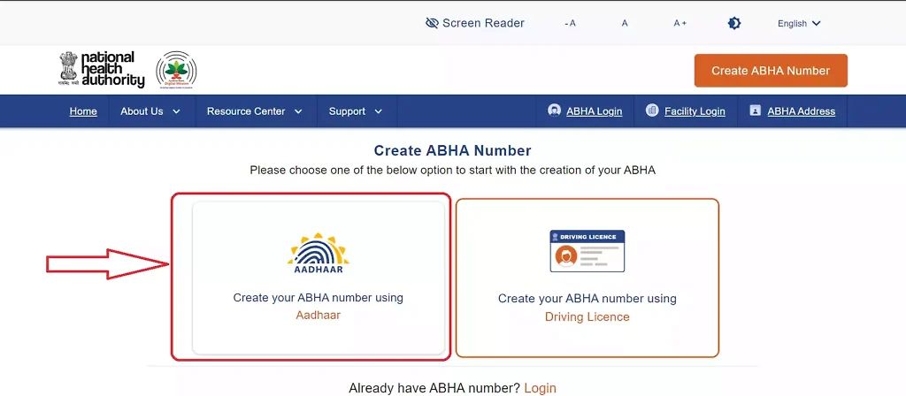Open the ABHA Address link
This screenshot has height=396, width=906.
coord(801,111)
